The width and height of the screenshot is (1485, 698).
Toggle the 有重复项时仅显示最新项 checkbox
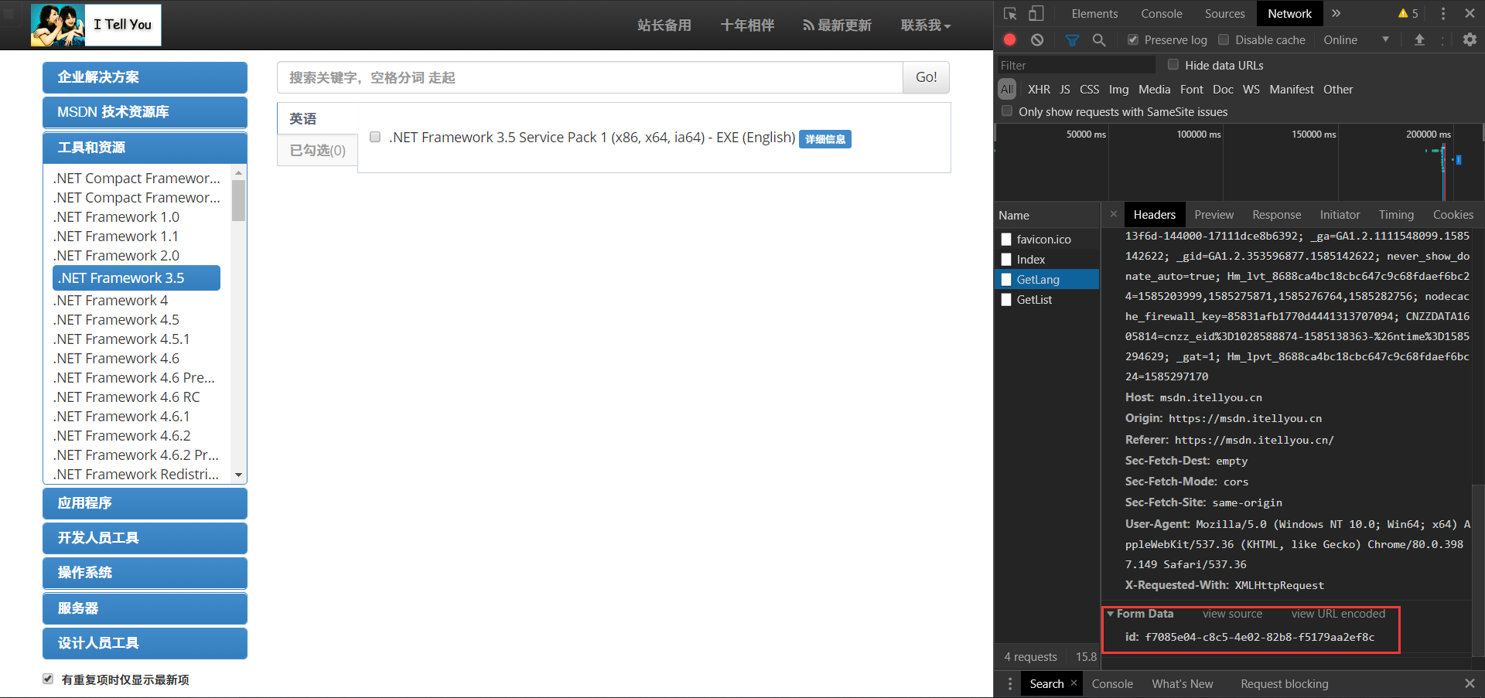click(x=48, y=679)
